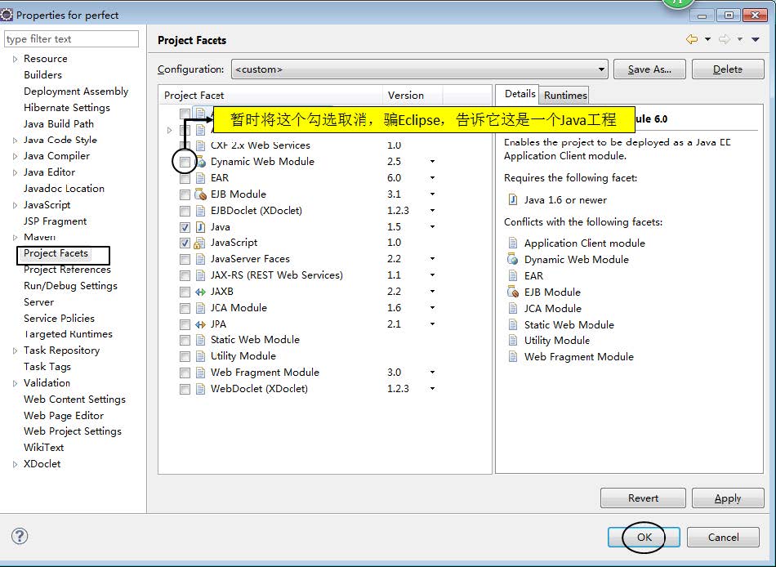The width and height of the screenshot is (776, 567).
Task: Click the back navigation arrow icon
Action: click(692, 39)
